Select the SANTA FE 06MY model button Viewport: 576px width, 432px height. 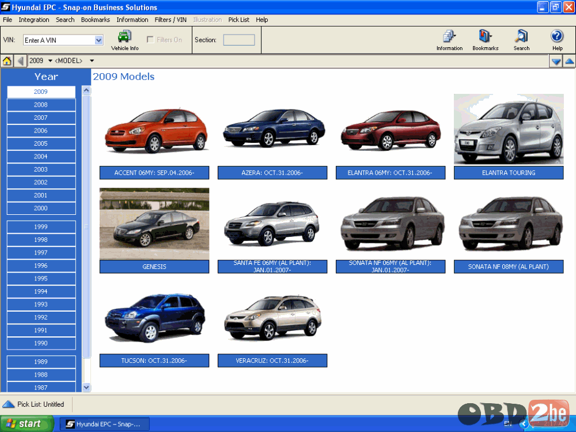pos(272,267)
